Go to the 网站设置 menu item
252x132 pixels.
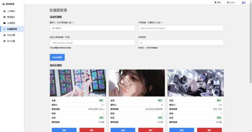pos(11,35)
